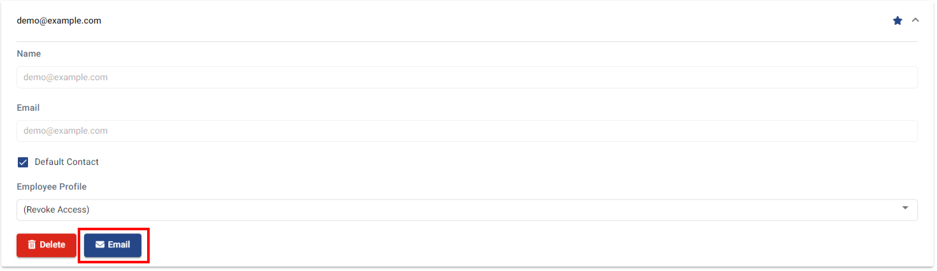
Task: Click the blue star favorite icon
Action: [x=898, y=20]
